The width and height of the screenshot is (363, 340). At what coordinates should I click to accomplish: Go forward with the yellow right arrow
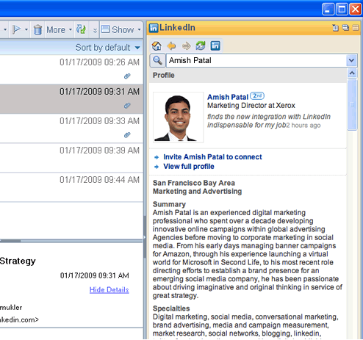(186, 46)
